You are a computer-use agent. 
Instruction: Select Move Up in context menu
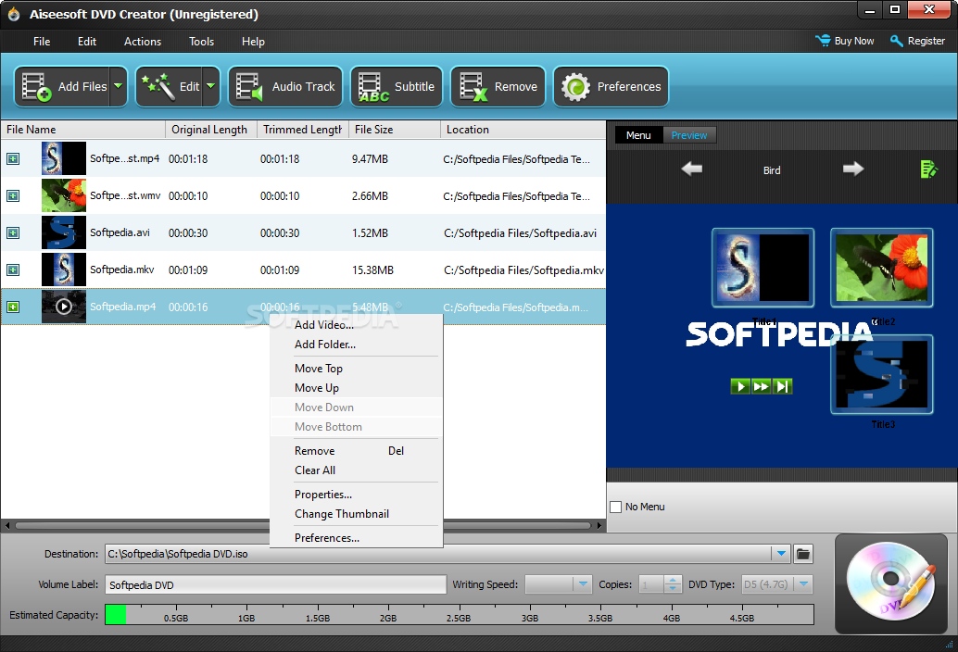[x=356, y=388]
